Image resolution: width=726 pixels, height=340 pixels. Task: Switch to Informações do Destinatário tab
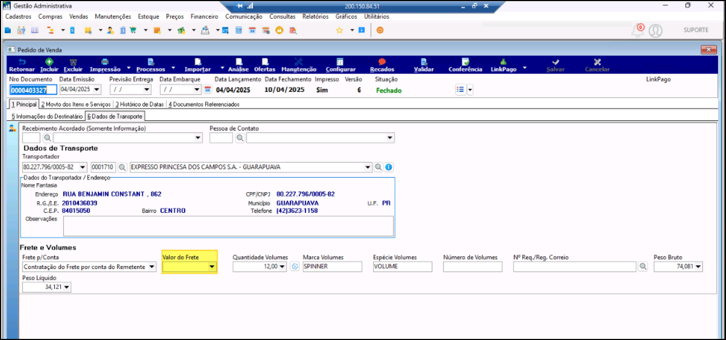pyautogui.click(x=47, y=116)
